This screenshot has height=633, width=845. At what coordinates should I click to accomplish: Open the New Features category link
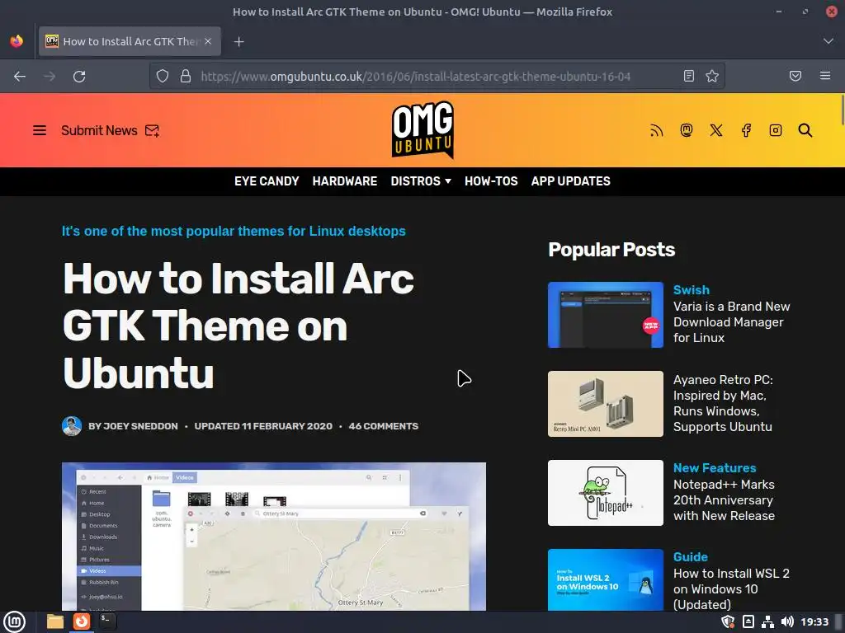point(715,468)
